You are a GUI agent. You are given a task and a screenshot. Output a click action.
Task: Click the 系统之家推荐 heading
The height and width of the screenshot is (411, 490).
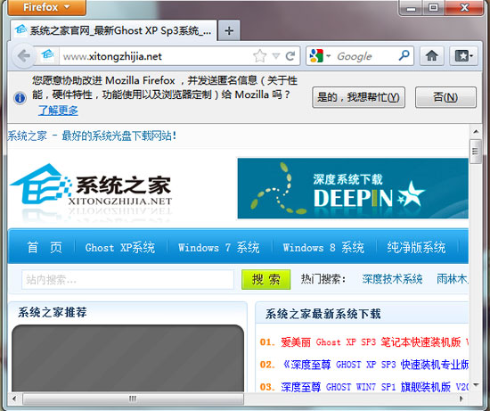coord(53,312)
